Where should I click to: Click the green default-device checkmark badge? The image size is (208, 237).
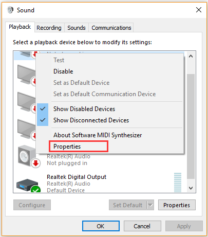[x=36, y=189]
